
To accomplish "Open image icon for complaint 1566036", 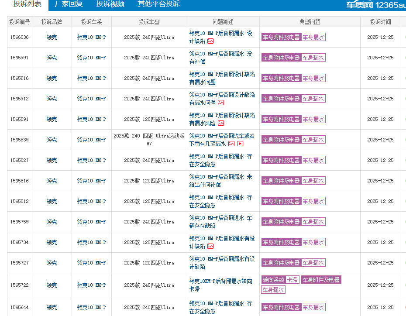I will pos(210,41).
